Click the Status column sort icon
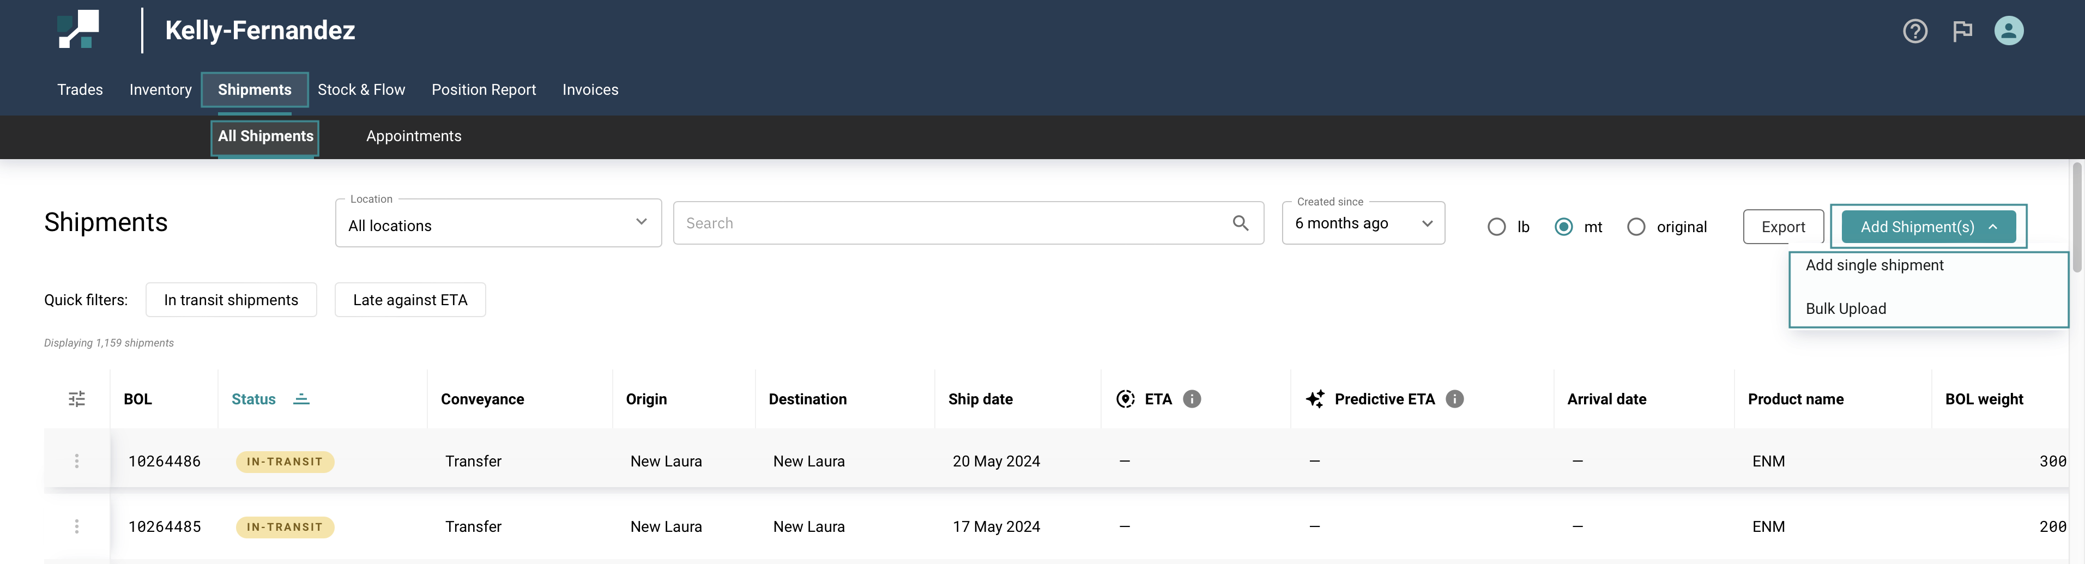 [301, 399]
